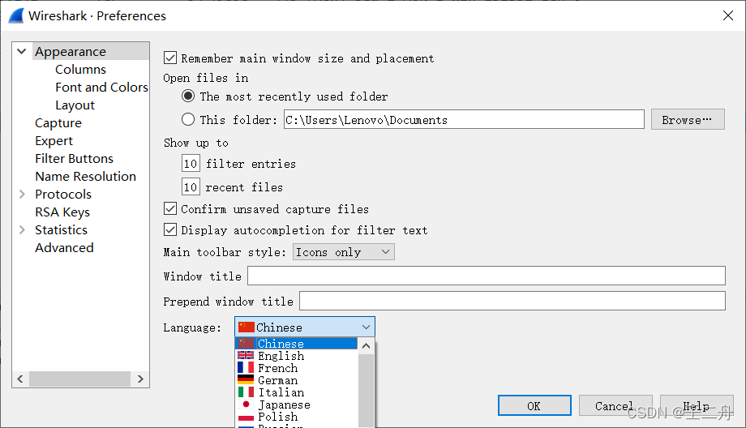Select Capture in preferences tree

click(x=58, y=122)
